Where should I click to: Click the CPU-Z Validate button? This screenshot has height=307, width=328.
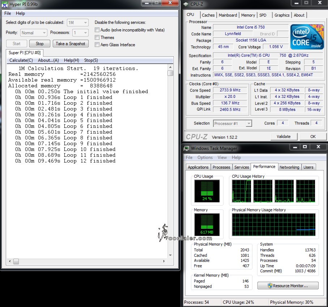[284, 137]
